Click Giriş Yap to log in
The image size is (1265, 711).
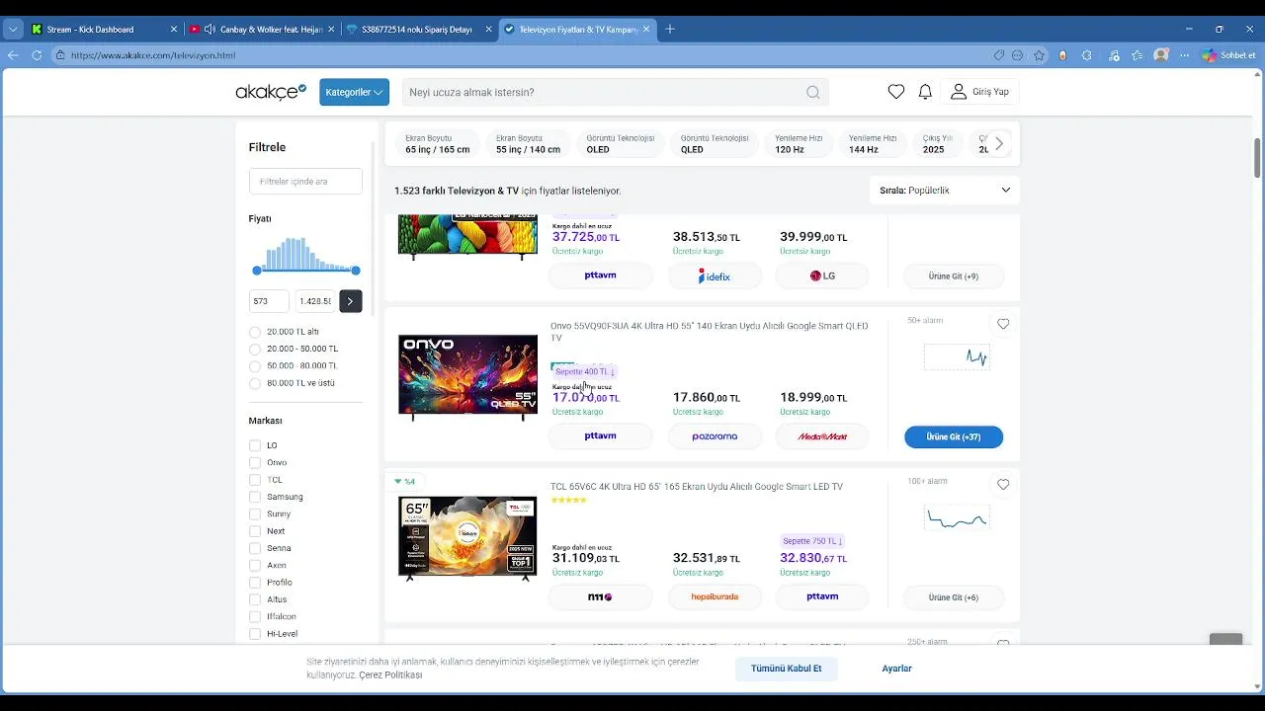[979, 92]
